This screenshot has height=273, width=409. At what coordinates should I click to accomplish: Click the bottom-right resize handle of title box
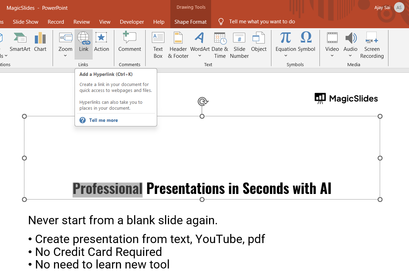coord(380,200)
